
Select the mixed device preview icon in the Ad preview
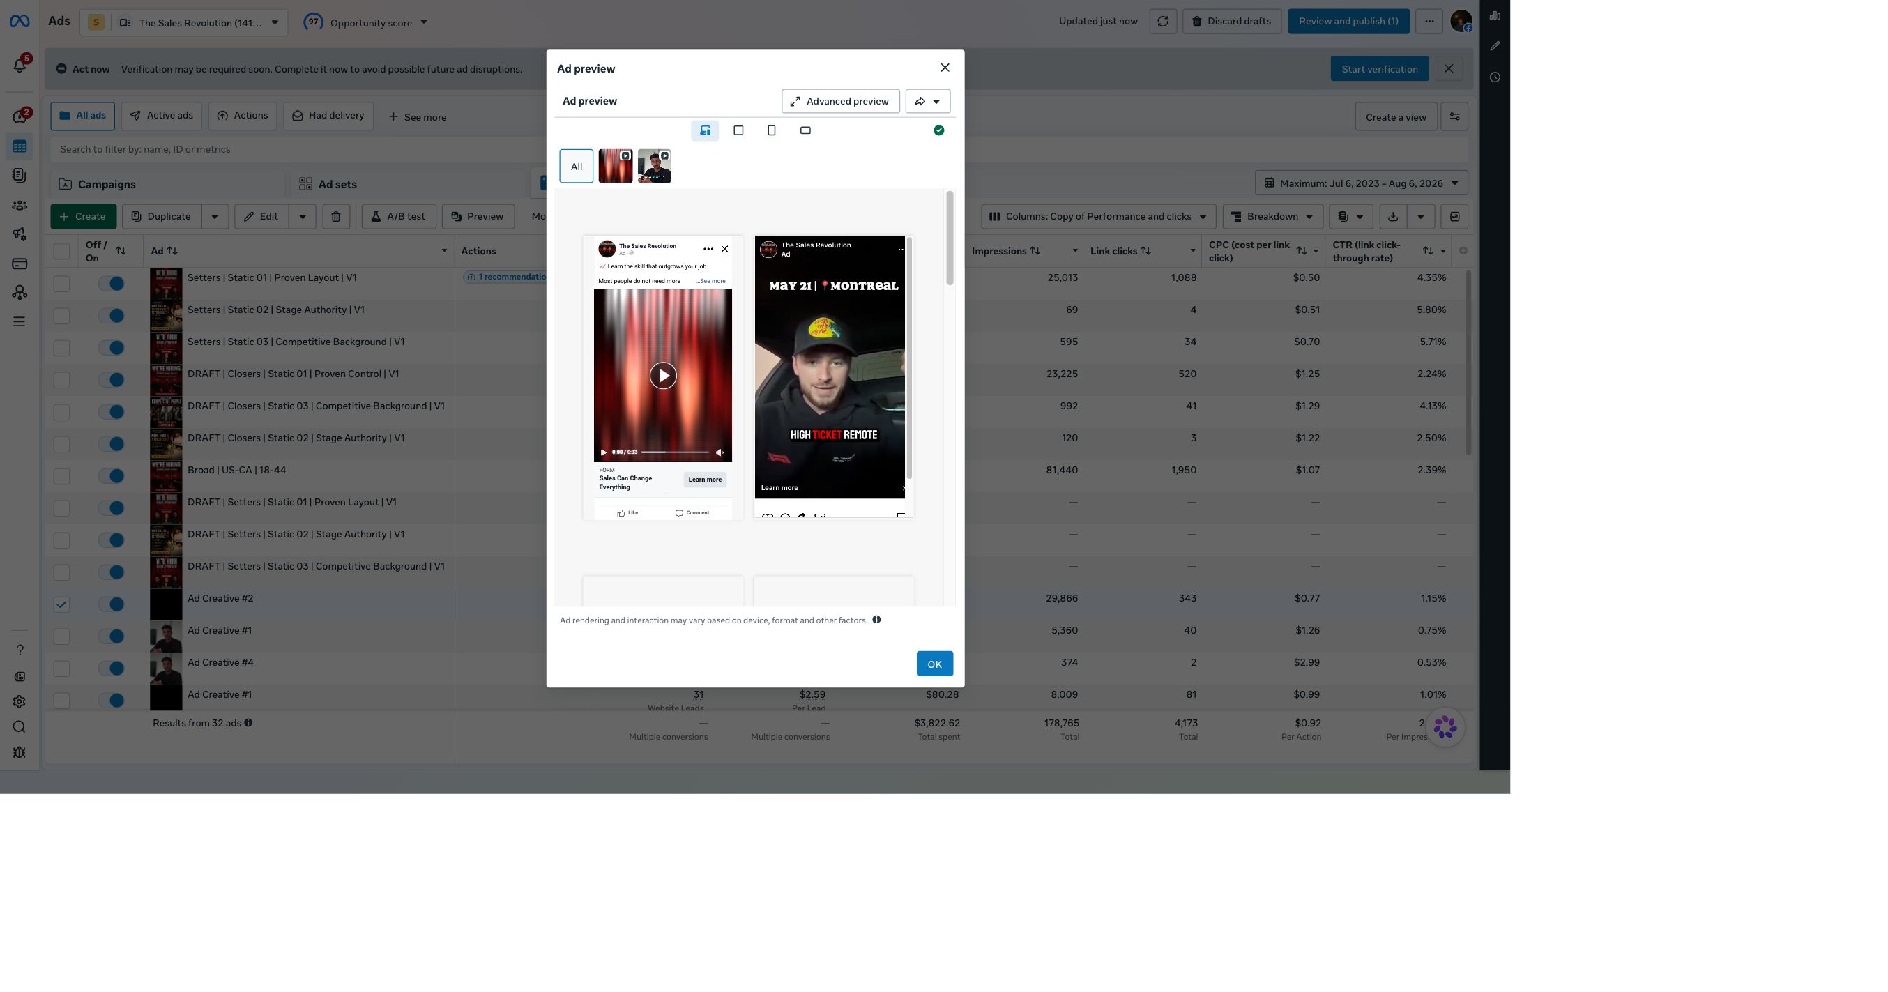(705, 130)
